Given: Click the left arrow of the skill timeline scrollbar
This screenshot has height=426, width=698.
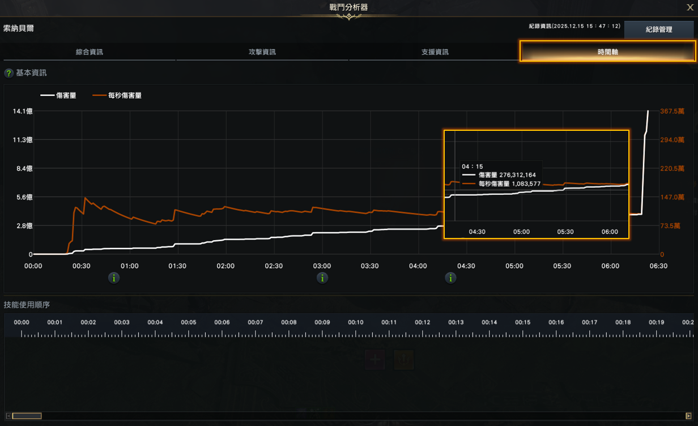Looking at the screenshot, I should point(7,416).
